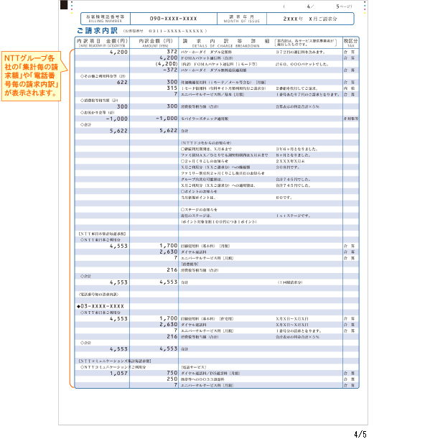This screenshot has width=430, height=439.
Task: Click the "BILLING NUMBER" label
Action: coord(106,22)
